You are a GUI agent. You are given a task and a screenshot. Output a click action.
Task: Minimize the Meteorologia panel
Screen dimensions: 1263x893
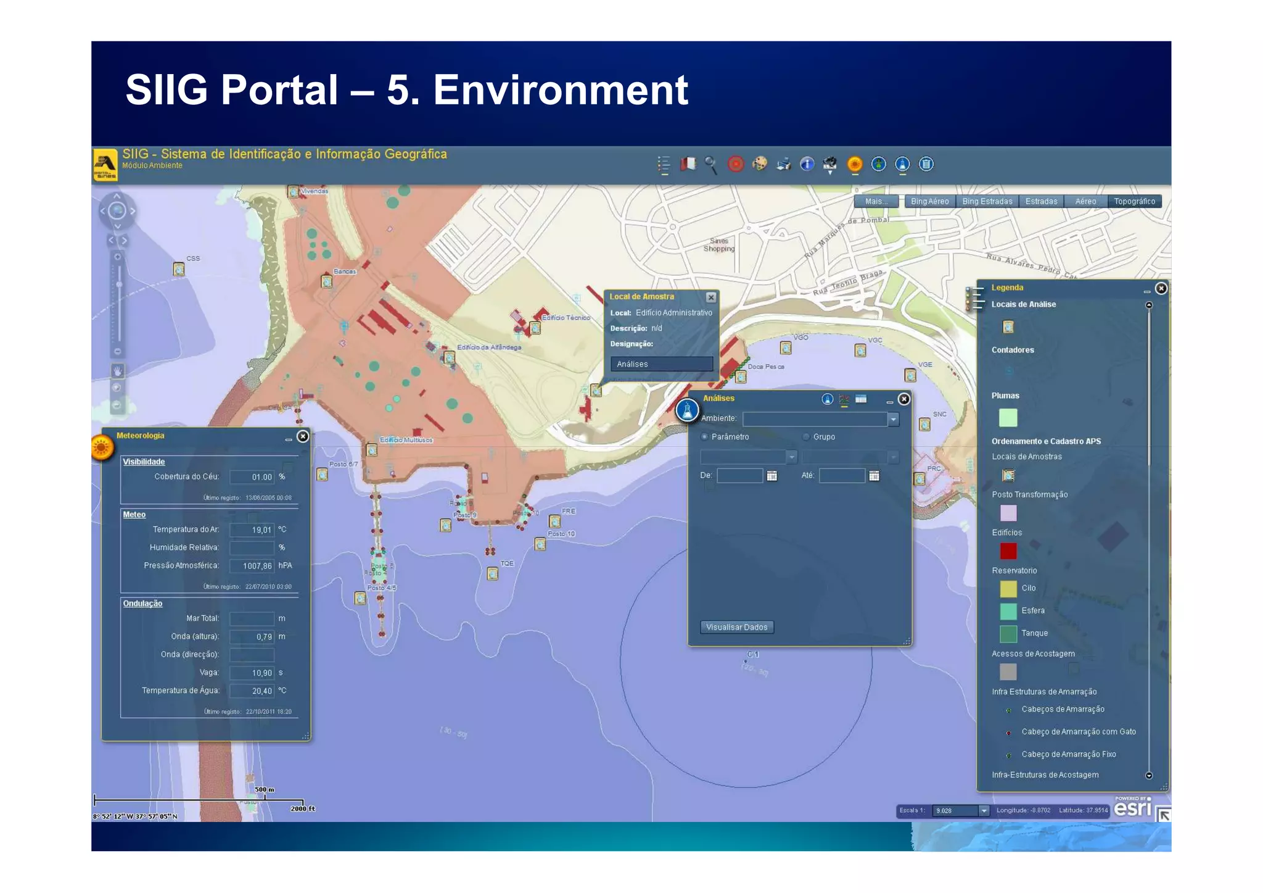coord(288,439)
